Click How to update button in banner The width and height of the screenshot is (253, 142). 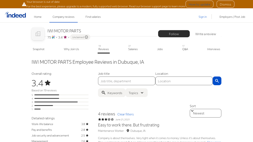[200, 4]
